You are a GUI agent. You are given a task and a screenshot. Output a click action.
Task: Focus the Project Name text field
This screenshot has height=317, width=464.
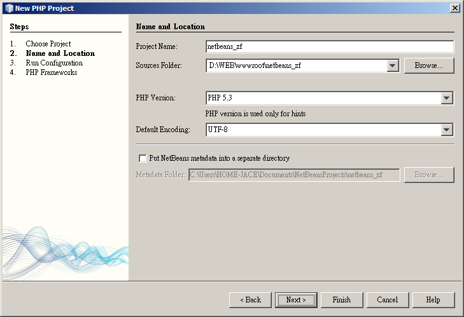(330, 46)
